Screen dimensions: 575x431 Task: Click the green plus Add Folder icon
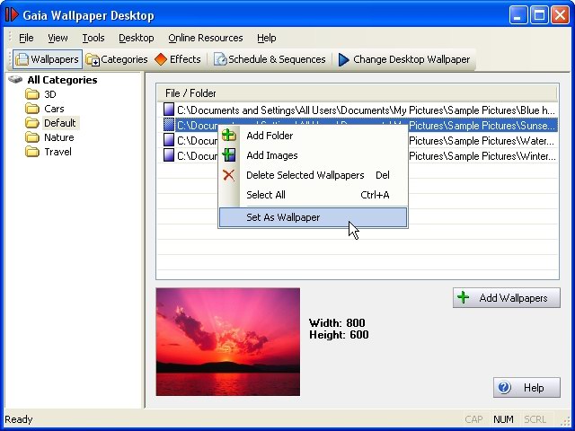229,136
